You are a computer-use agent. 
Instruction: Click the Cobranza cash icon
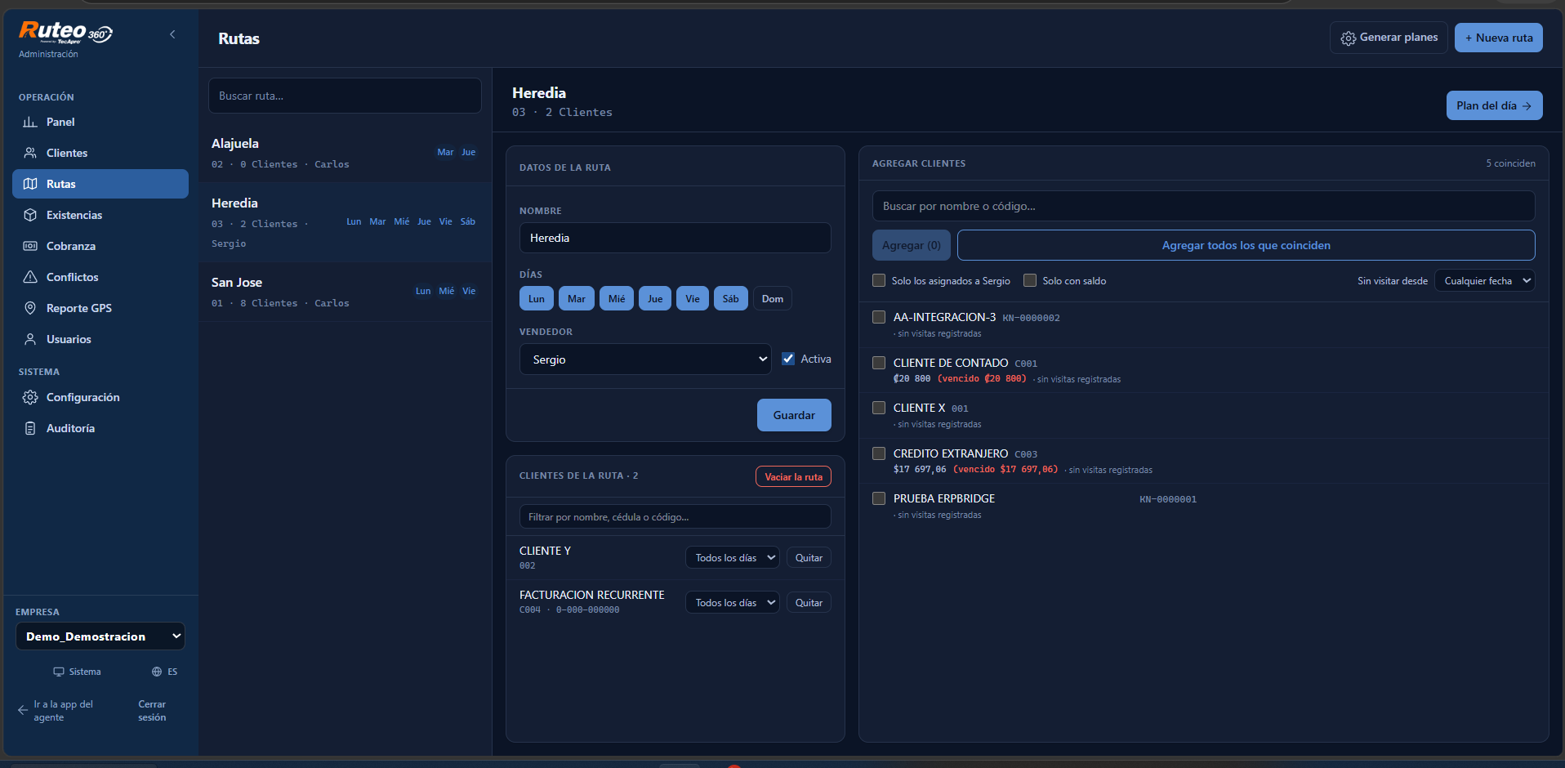click(x=30, y=246)
